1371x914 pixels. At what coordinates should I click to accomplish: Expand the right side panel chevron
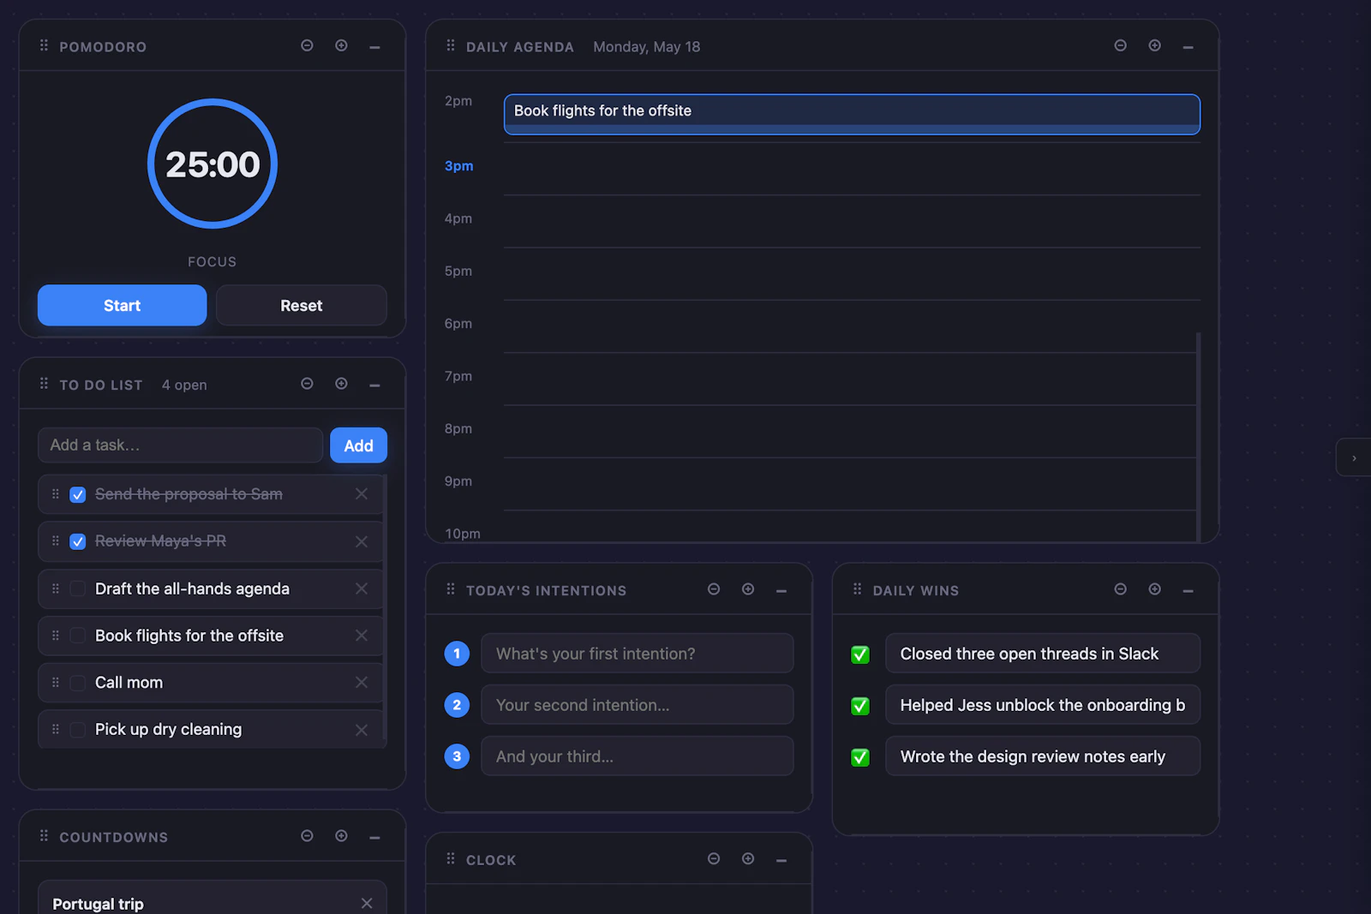pyautogui.click(x=1354, y=458)
